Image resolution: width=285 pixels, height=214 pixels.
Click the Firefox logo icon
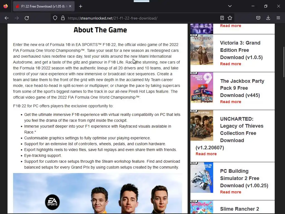point(6,6)
